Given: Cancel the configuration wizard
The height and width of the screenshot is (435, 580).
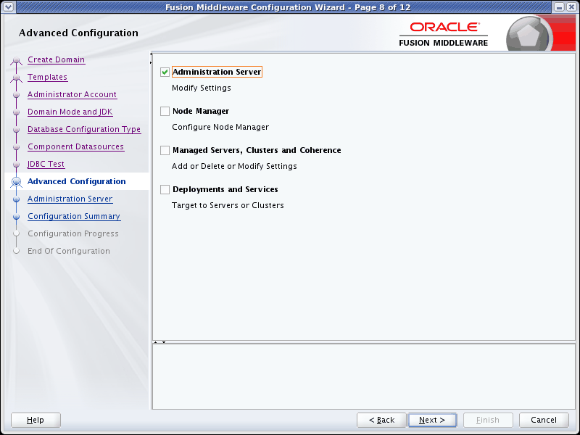Looking at the screenshot, I should tap(544, 420).
